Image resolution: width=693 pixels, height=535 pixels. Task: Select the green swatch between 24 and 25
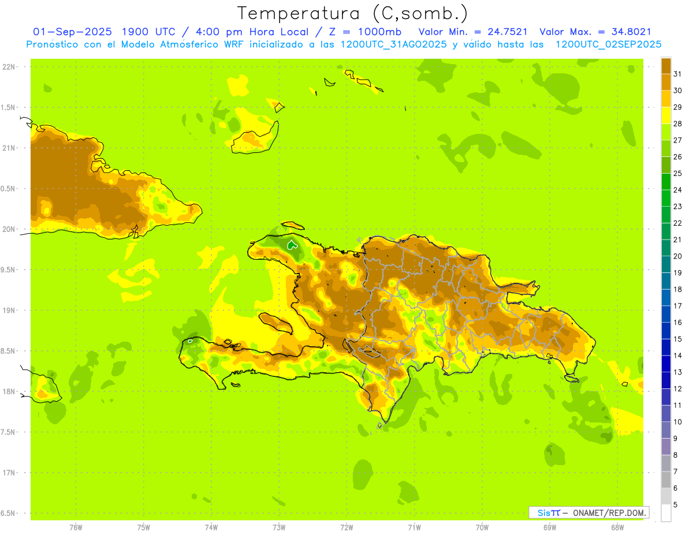tap(666, 181)
